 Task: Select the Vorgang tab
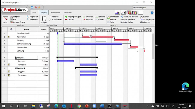[43, 13]
